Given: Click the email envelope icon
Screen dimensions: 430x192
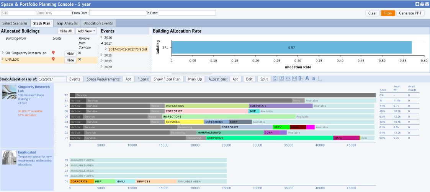Looking at the screenshot, I should coord(427,4).
